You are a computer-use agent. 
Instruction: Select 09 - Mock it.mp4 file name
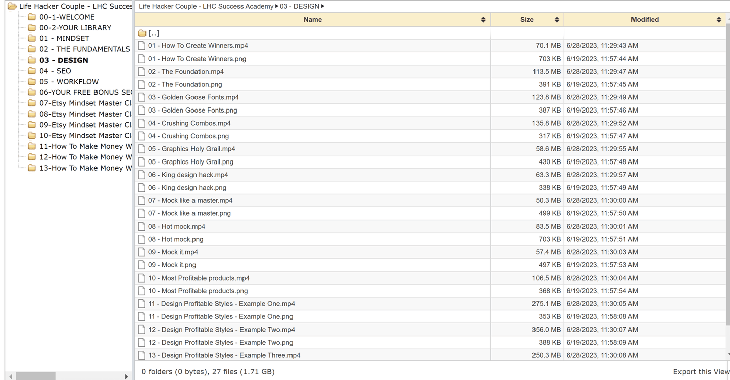pos(173,252)
